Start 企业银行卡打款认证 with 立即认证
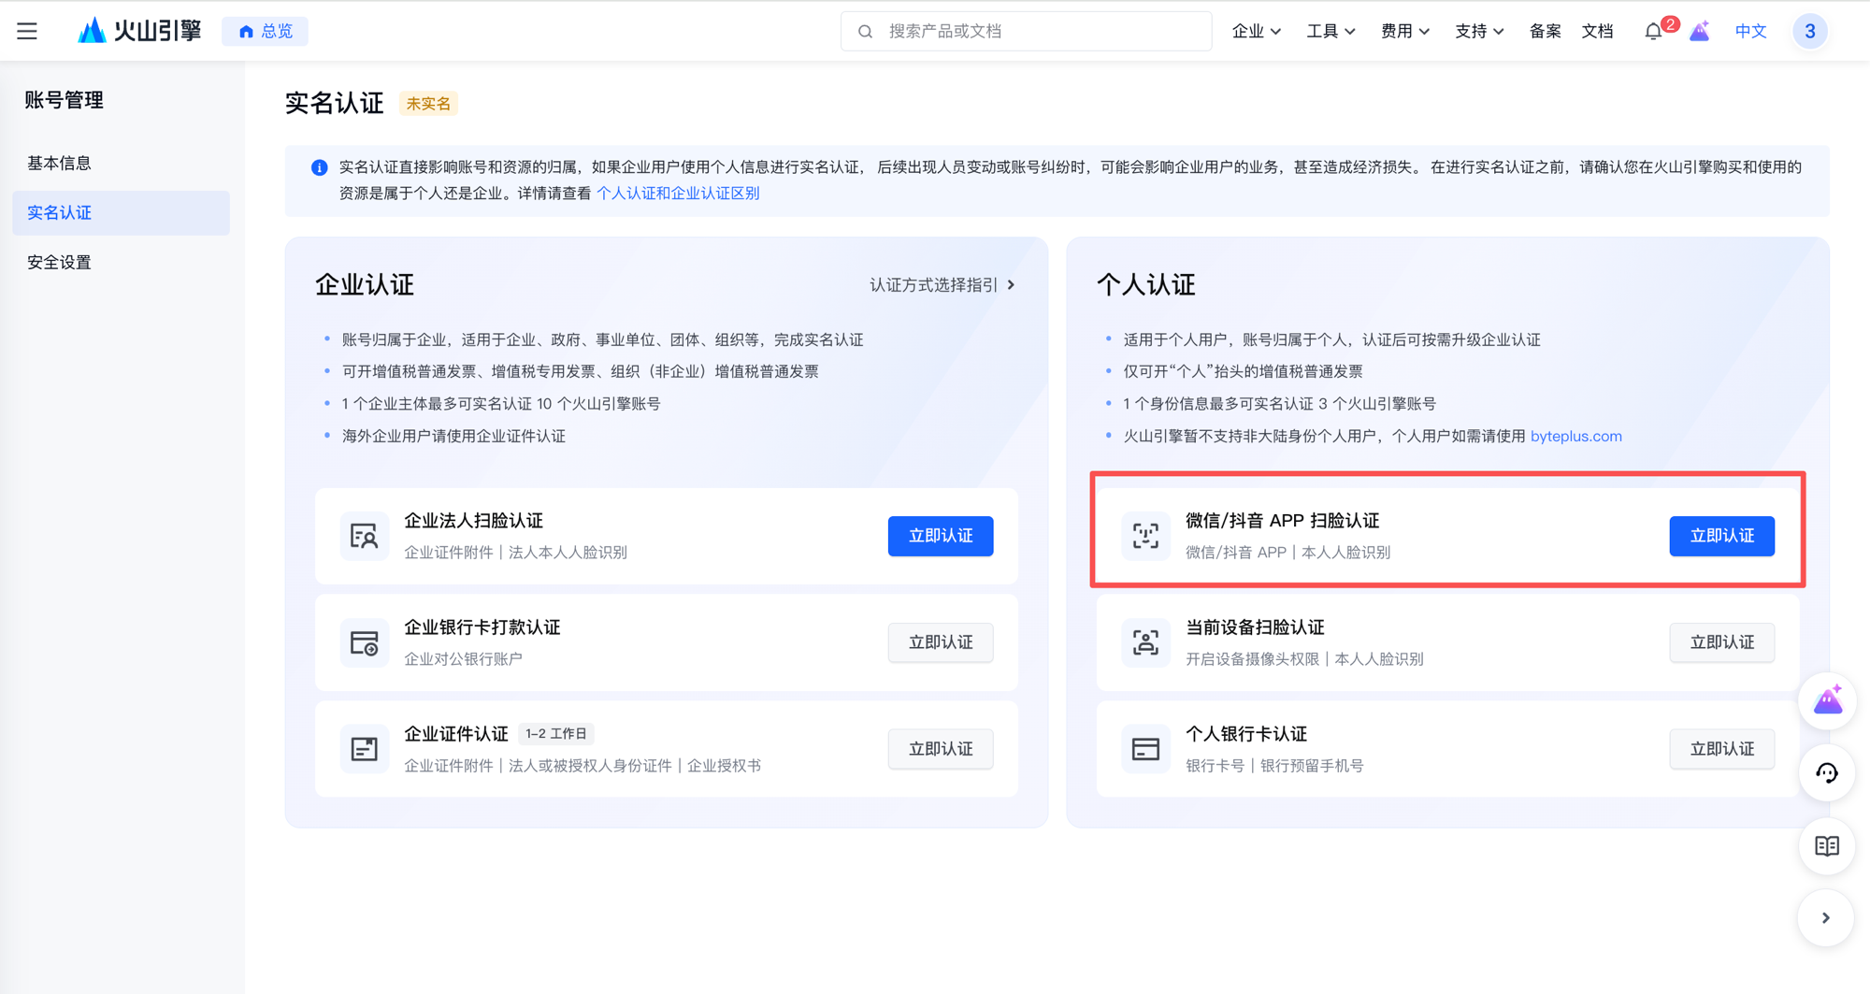 click(x=941, y=642)
